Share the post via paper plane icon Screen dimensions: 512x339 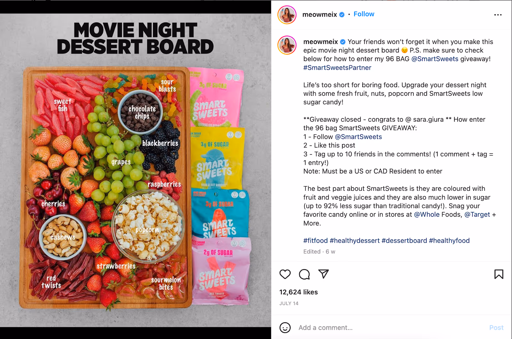324,274
